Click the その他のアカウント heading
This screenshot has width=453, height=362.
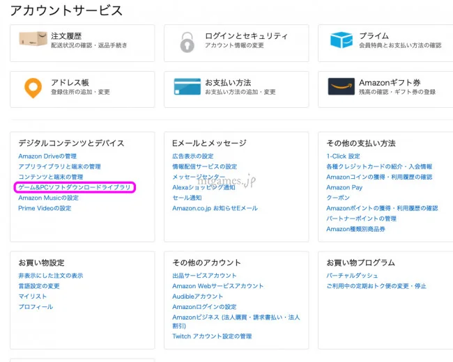(x=206, y=262)
